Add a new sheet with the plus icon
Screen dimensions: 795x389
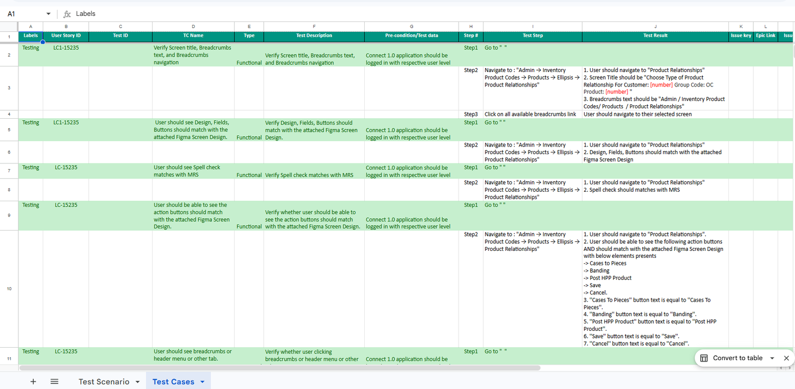point(33,382)
